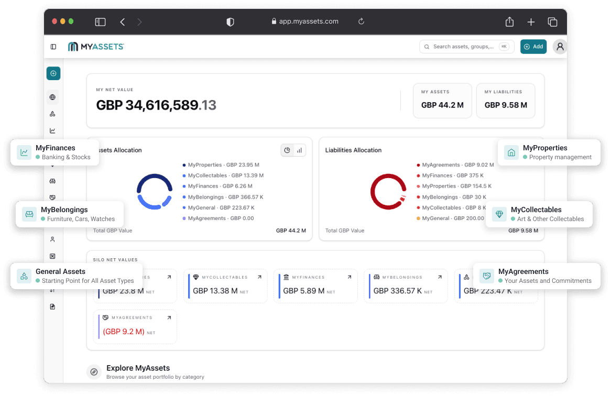Open the MyAgreements silo card arrow
This screenshot has height=396, width=611.
coord(169,318)
